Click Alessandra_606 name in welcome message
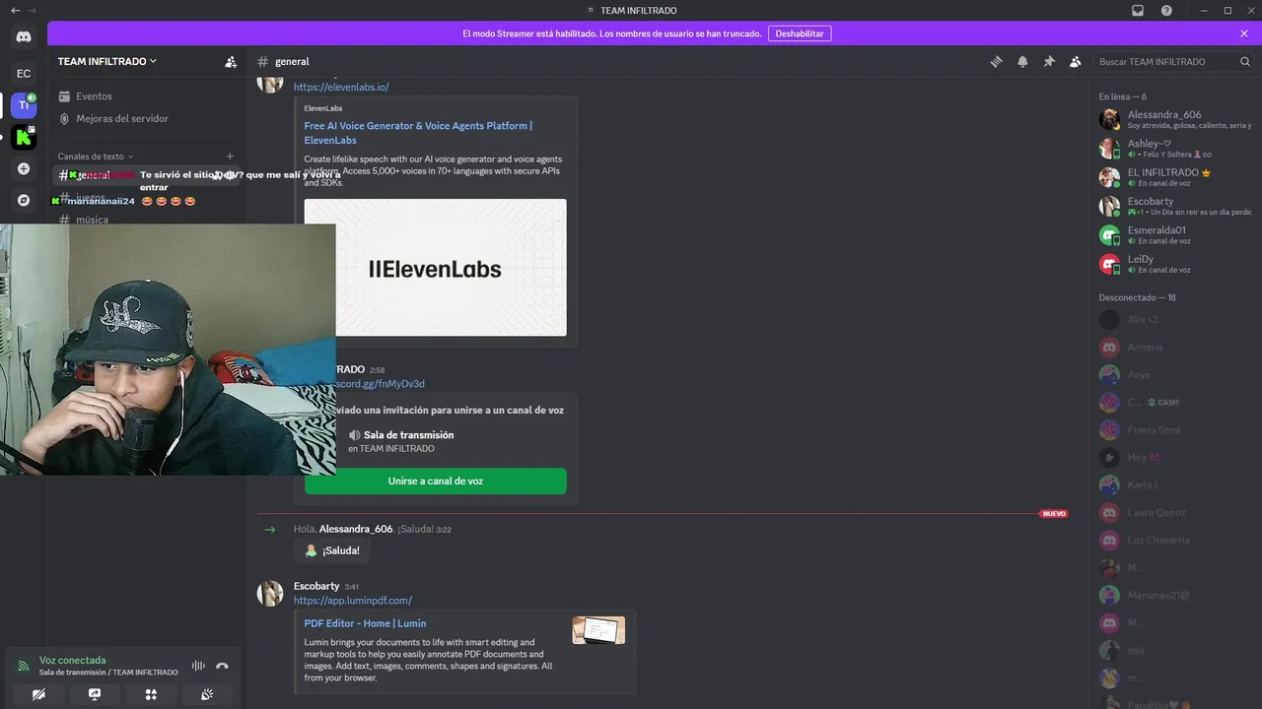This screenshot has height=709, width=1262. (356, 529)
